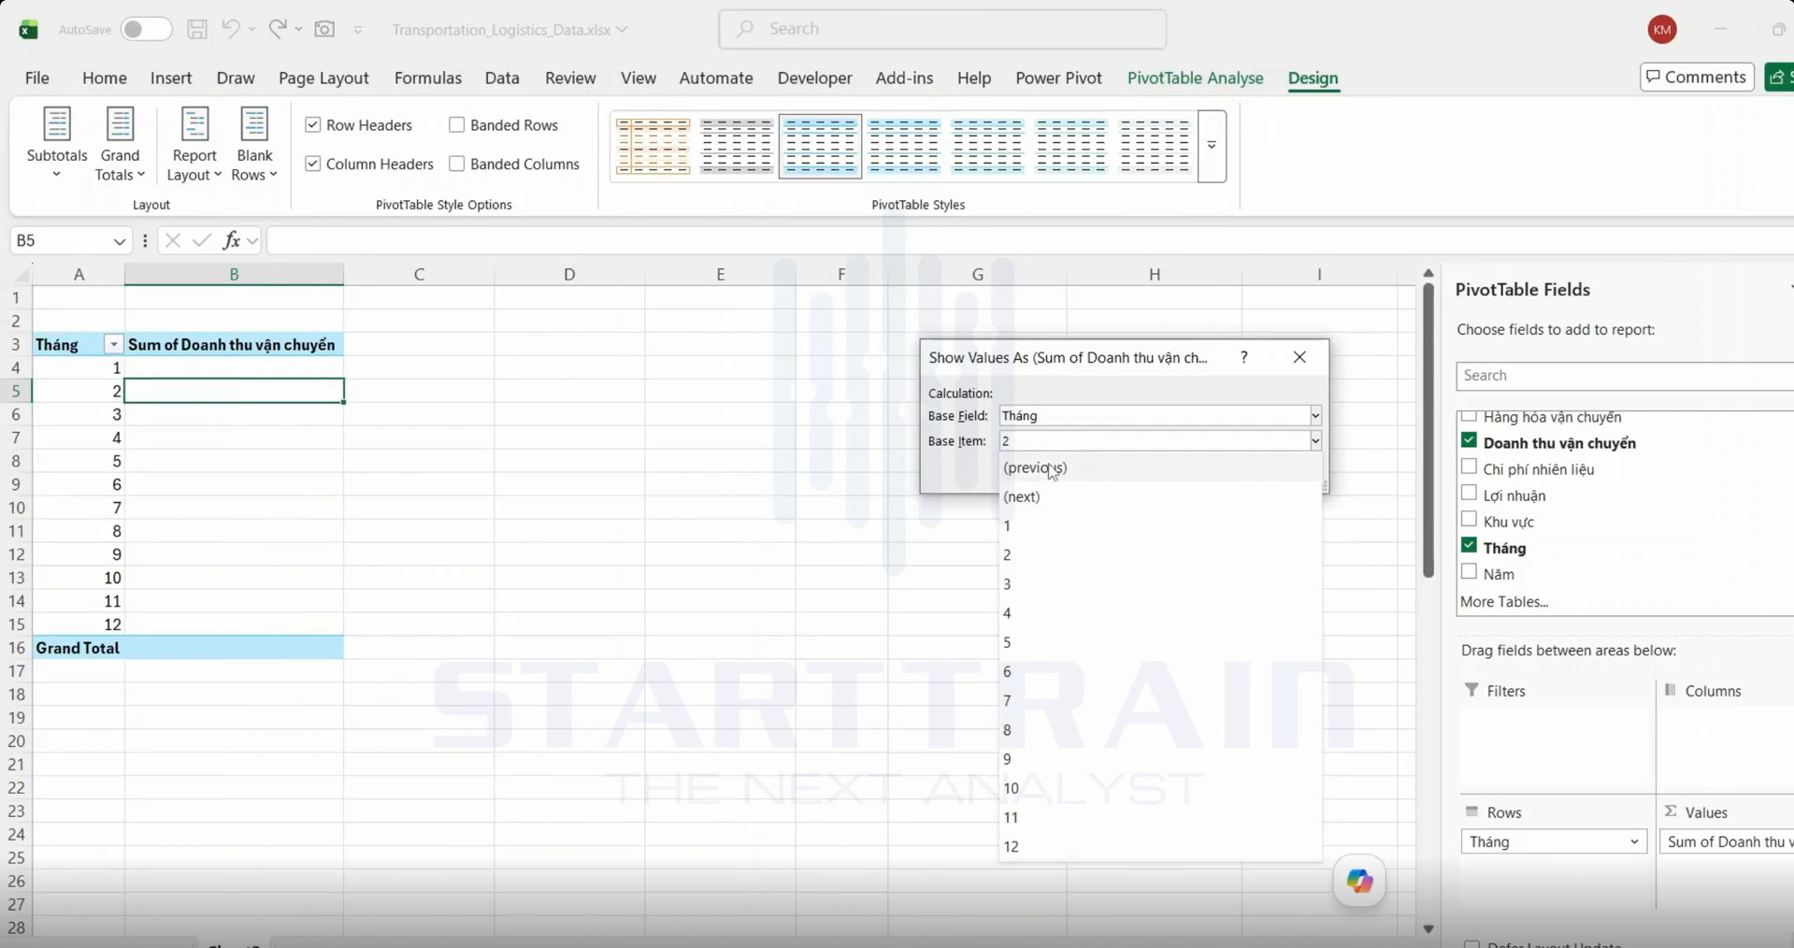The height and width of the screenshot is (948, 1794).
Task: Open the Grand Totals options
Action: tap(120, 144)
